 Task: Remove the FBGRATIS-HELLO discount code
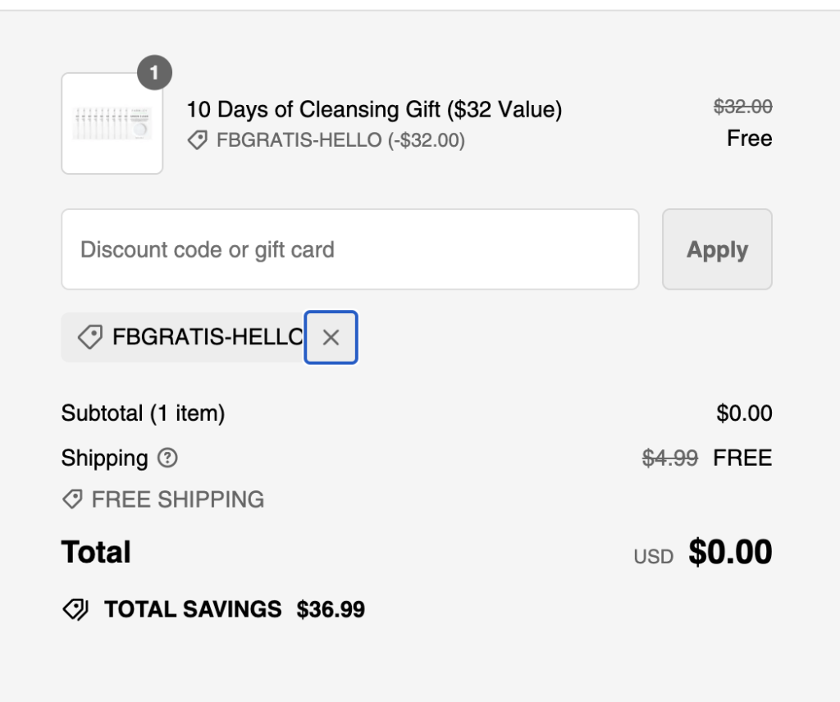pos(331,337)
